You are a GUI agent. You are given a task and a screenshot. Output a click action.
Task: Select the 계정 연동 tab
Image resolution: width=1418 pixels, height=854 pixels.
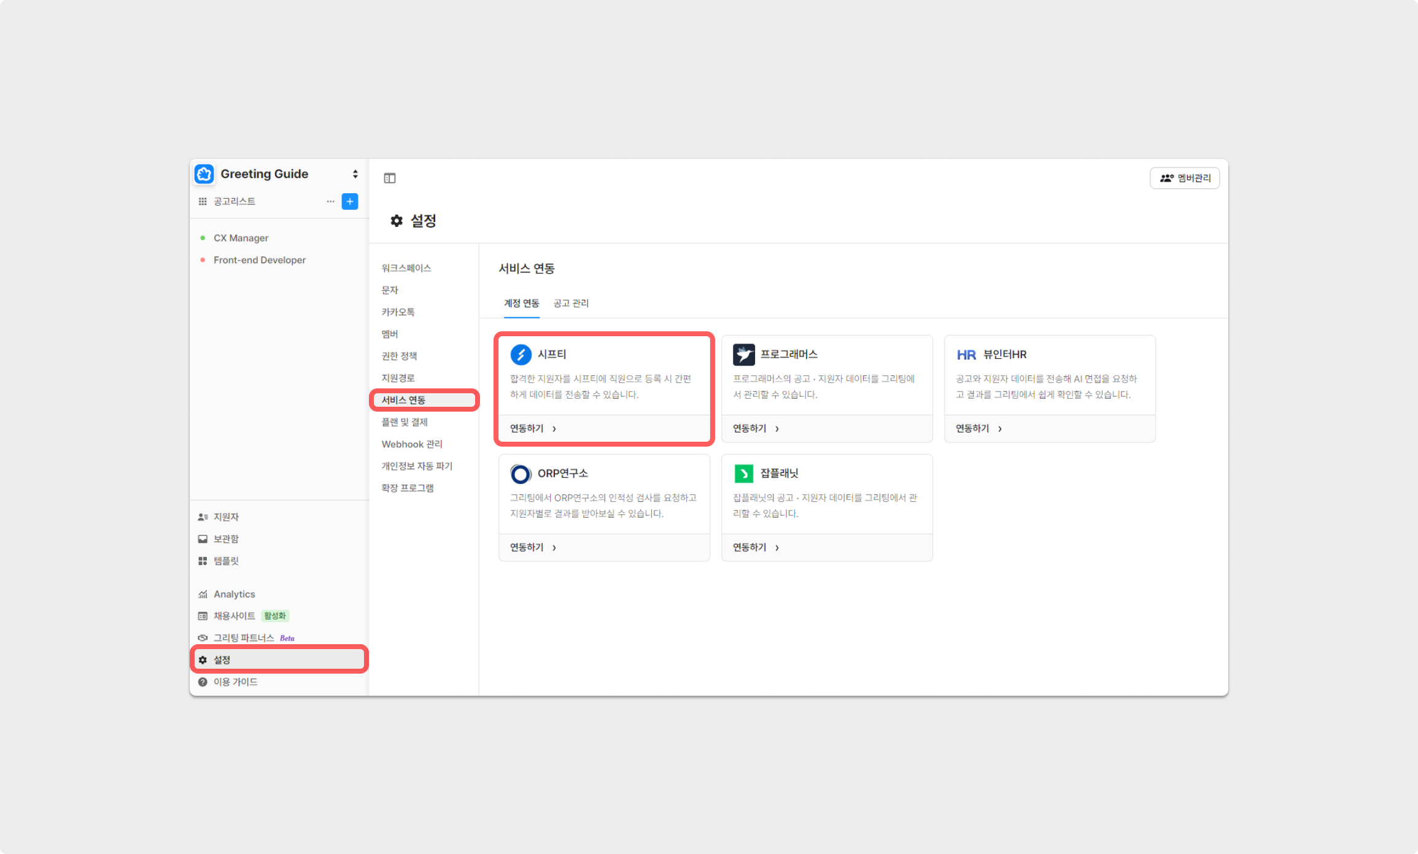pos(521,303)
